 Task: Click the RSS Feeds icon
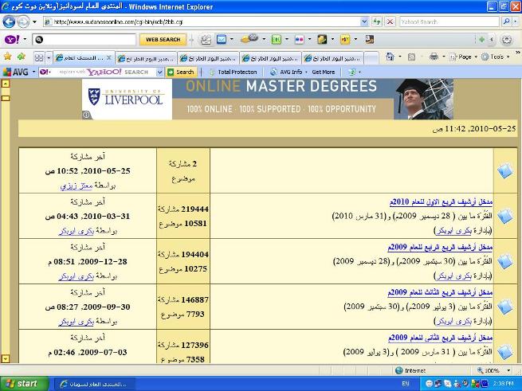pos(411,57)
